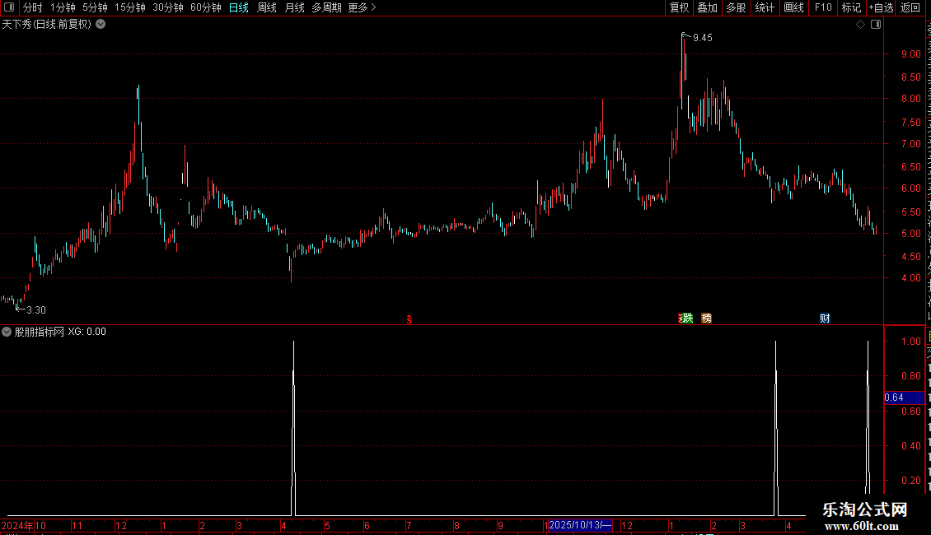Open the 统计 statistics tool

tap(764, 7)
